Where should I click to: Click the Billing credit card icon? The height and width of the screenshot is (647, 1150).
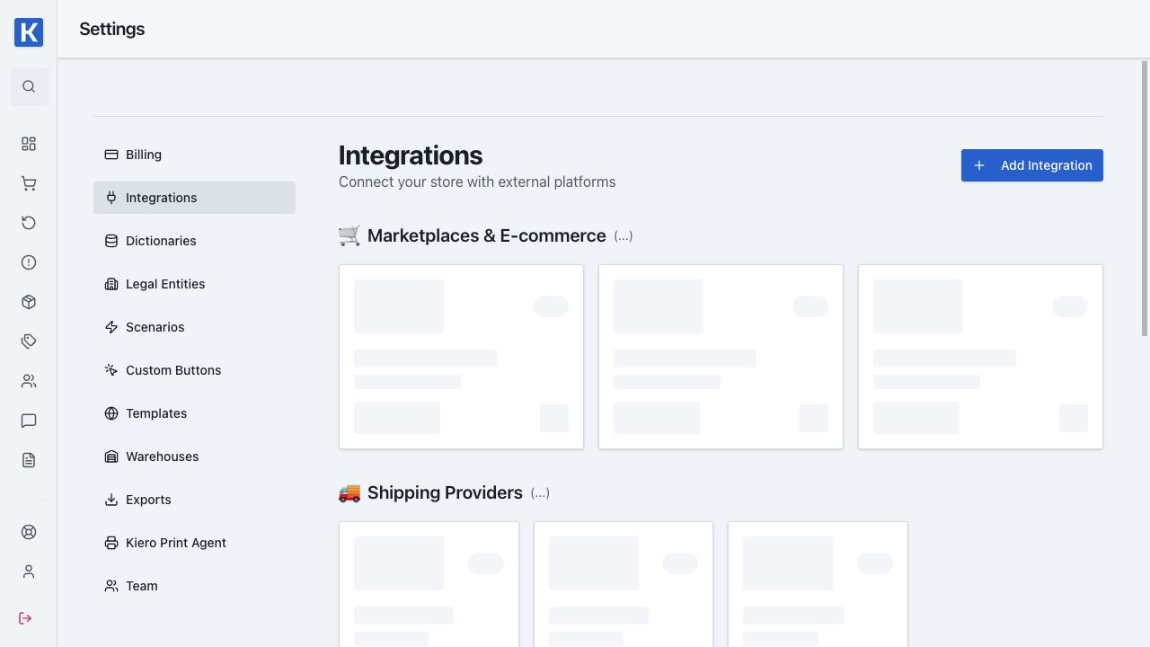pos(111,155)
